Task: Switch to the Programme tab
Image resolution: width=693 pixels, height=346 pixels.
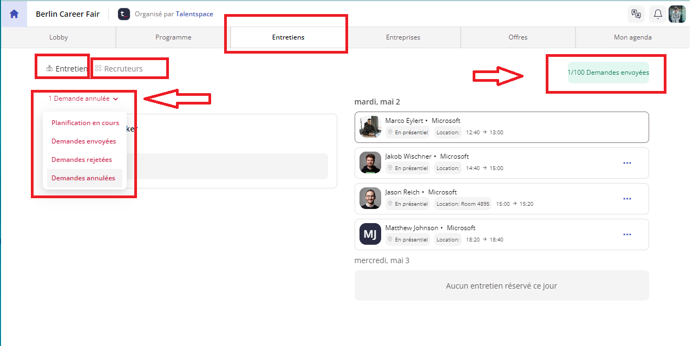Action: [x=173, y=37]
